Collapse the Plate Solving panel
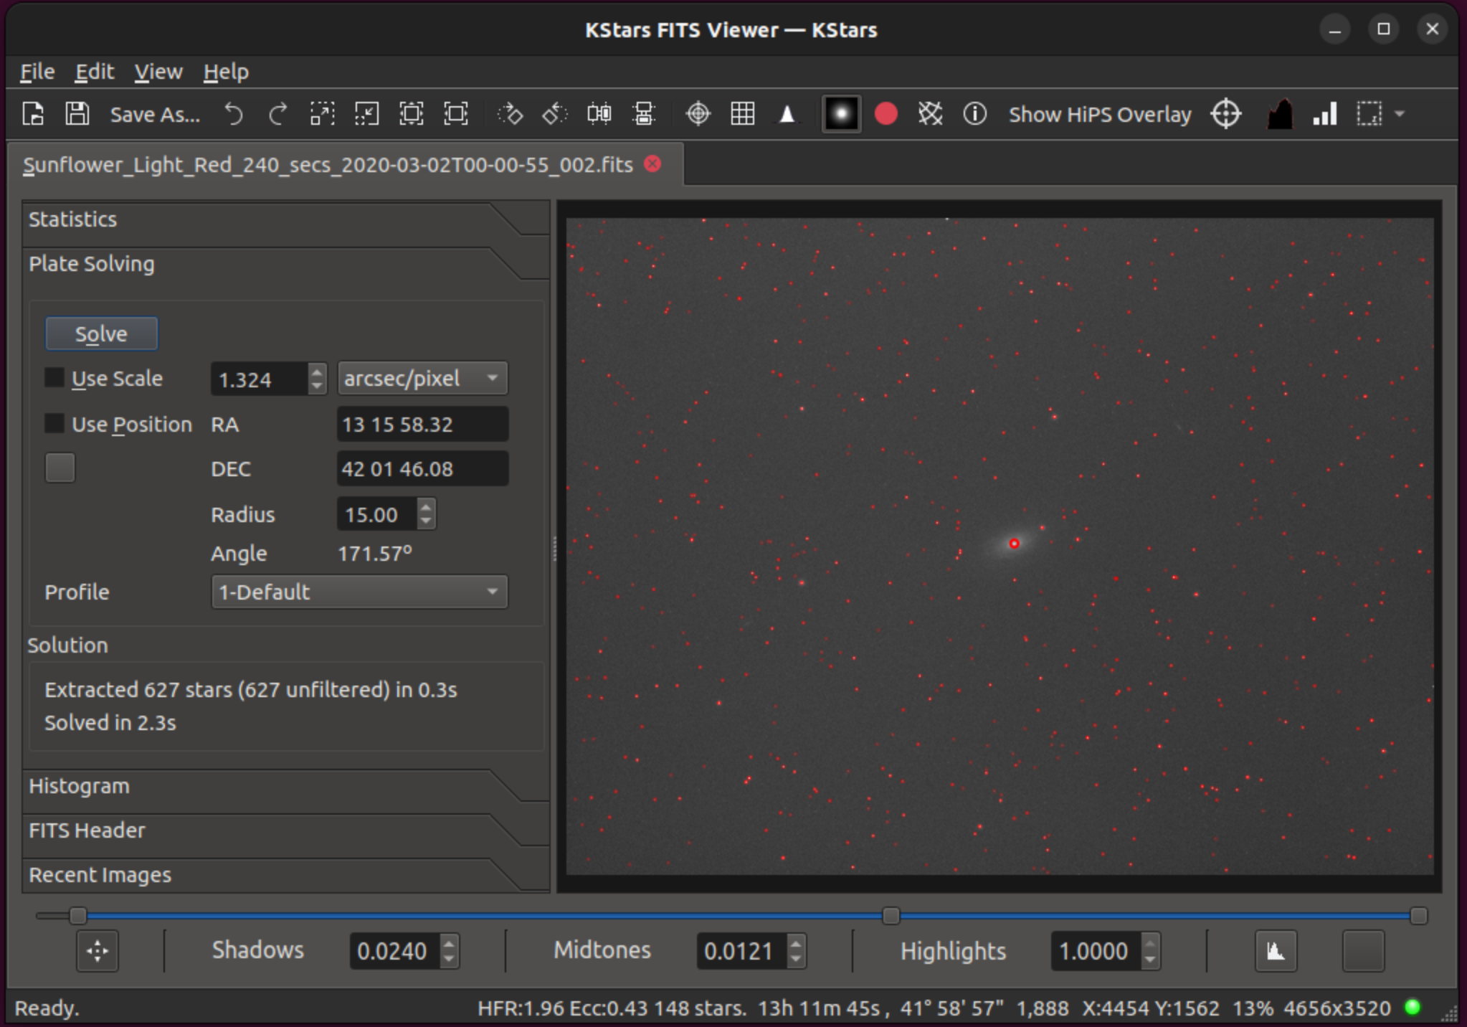The width and height of the screenshot is (1467, 1027). point(92,264)
